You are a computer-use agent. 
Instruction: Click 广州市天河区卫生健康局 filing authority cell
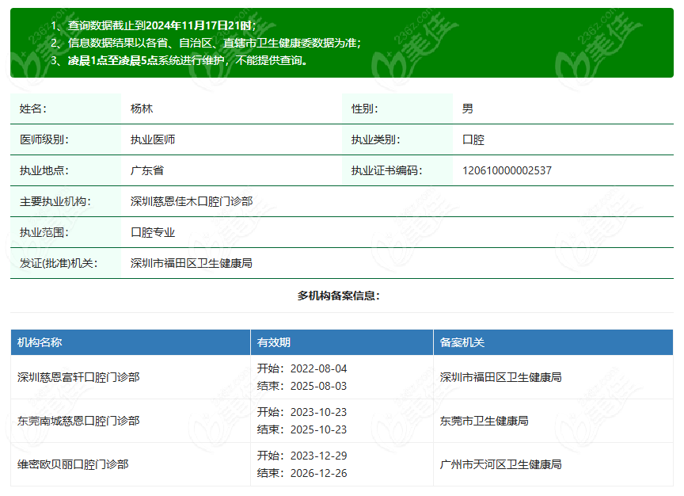coord(500,464)
